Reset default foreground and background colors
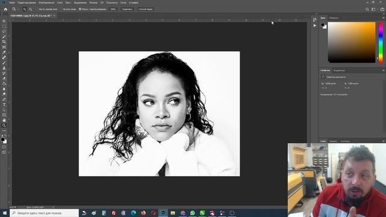Viewport: 386px width, 217px height. pos(2,136)
